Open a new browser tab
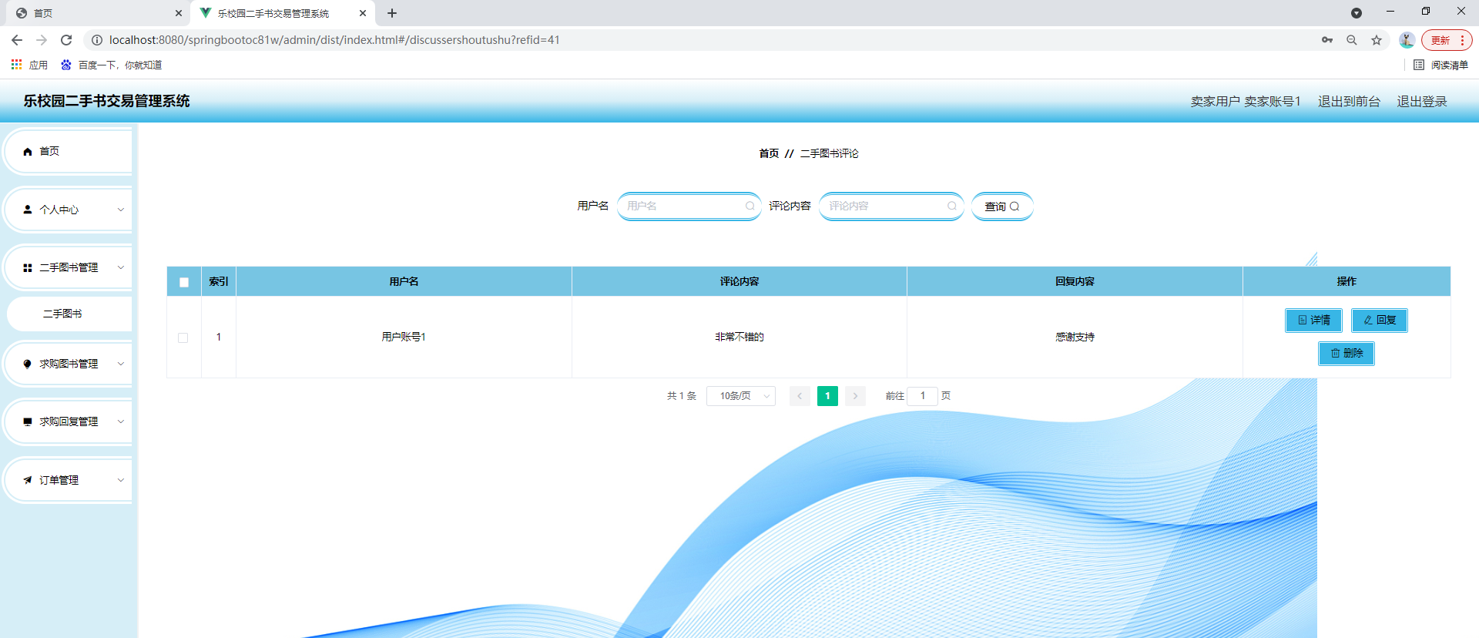 [392, 13]
